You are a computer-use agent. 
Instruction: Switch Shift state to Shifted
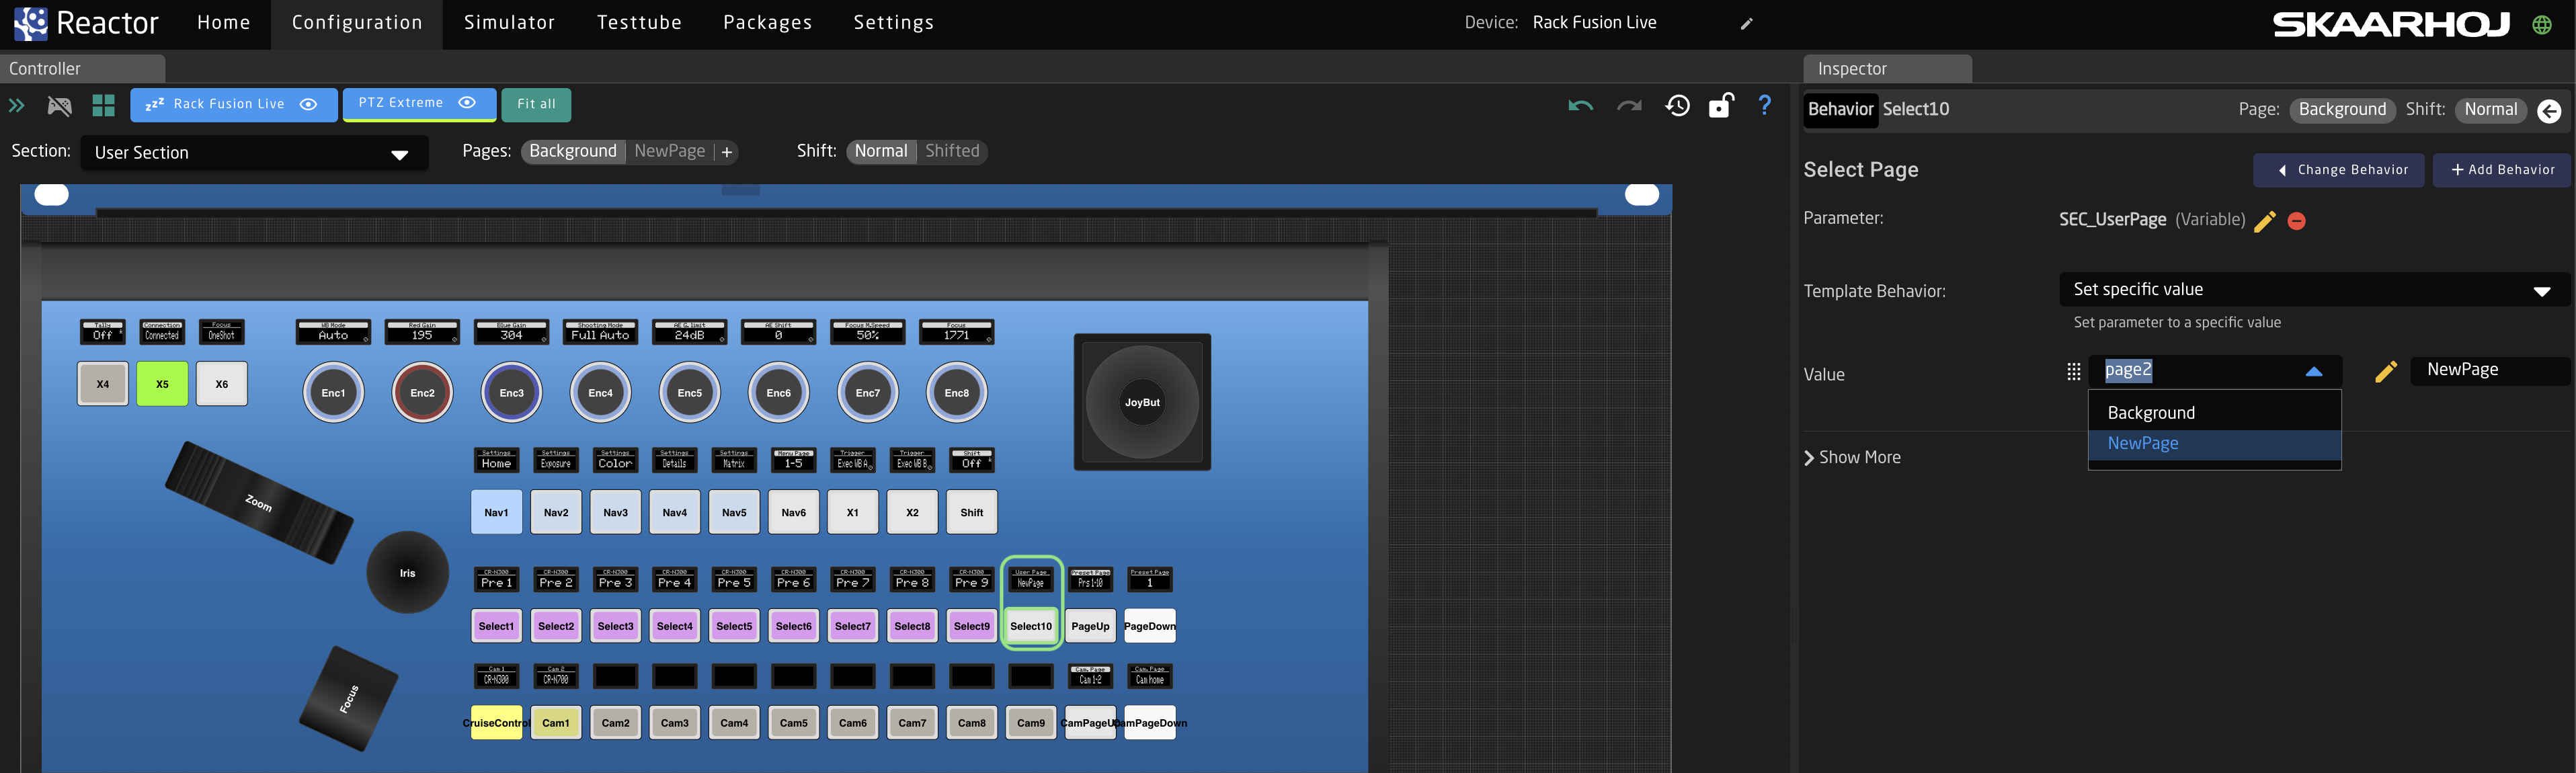click(951, 151)
